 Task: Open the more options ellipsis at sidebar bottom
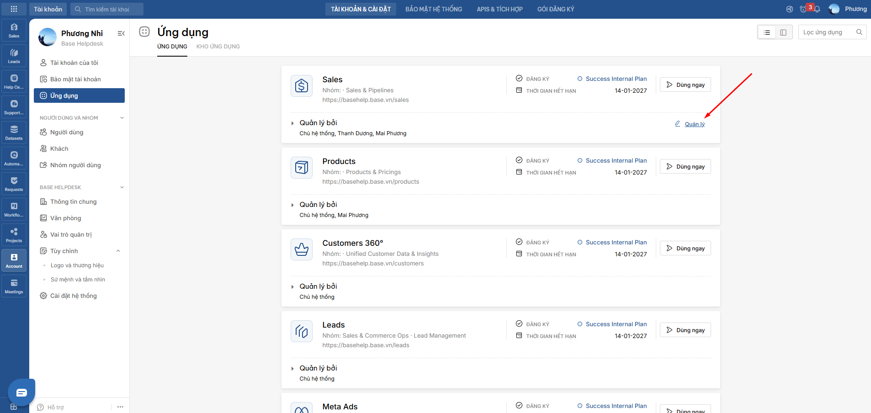click(x=120, y=407)
